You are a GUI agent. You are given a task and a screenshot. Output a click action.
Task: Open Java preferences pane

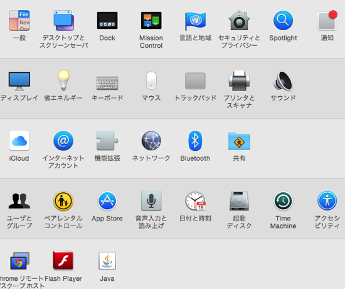tap(107, 261)
